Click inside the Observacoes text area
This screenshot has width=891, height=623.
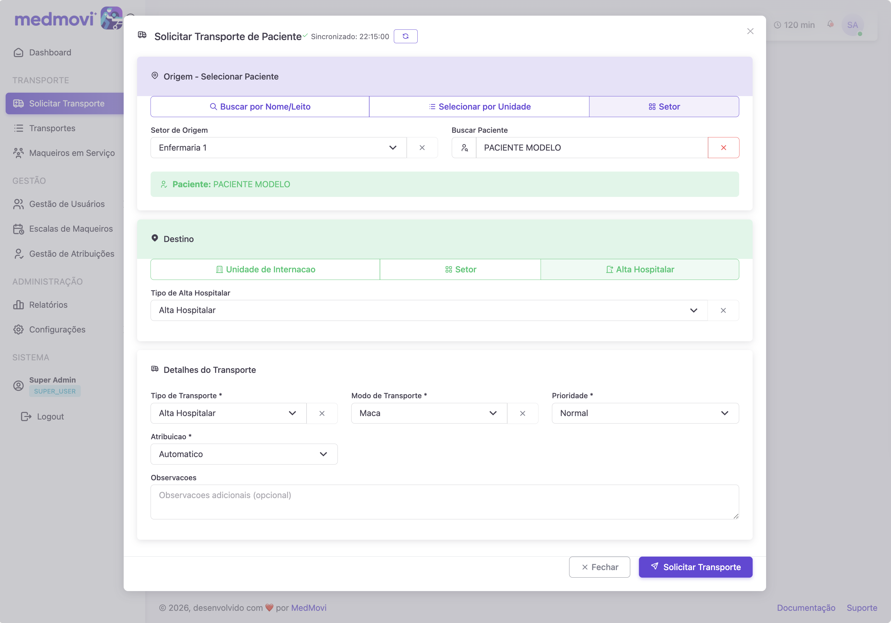445,502
